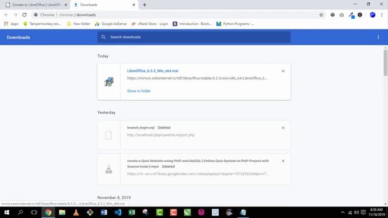Open Microsoft Word from taskbar
388x218 pixels.
click(x=104, y=213)
